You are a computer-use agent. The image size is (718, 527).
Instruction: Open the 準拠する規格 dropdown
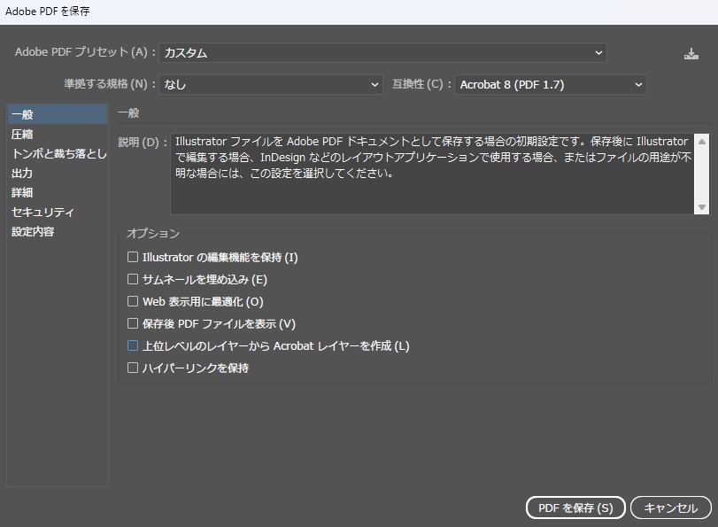click(271, 84)
